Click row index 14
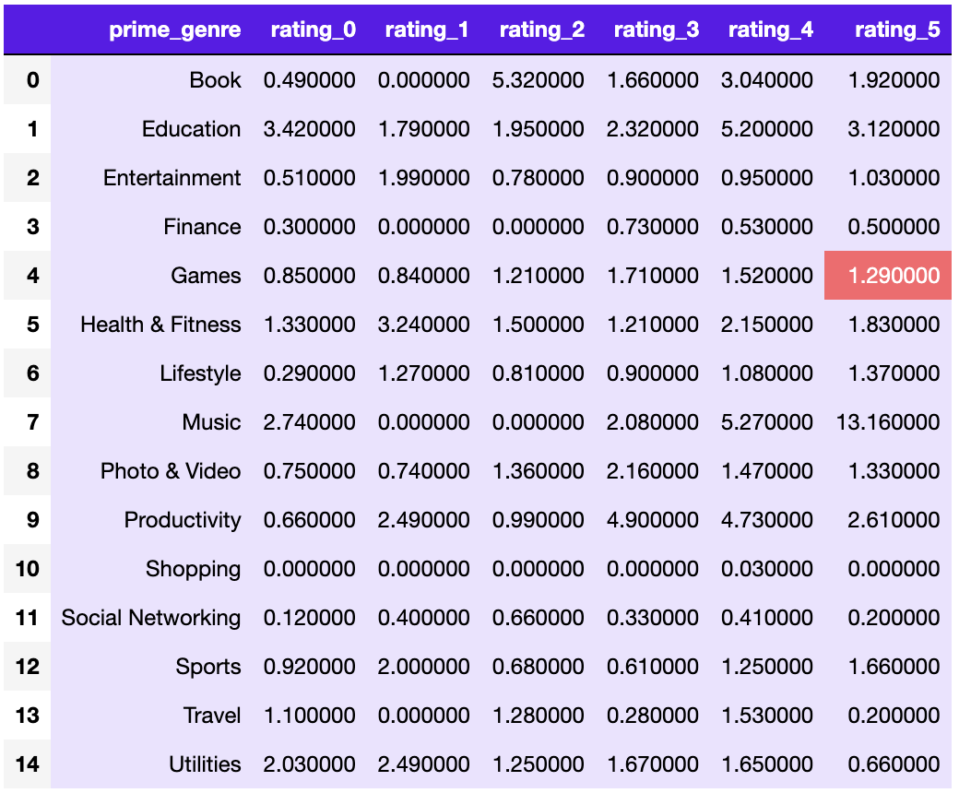Screen dimensions: 959x793 tap(28, 764)
